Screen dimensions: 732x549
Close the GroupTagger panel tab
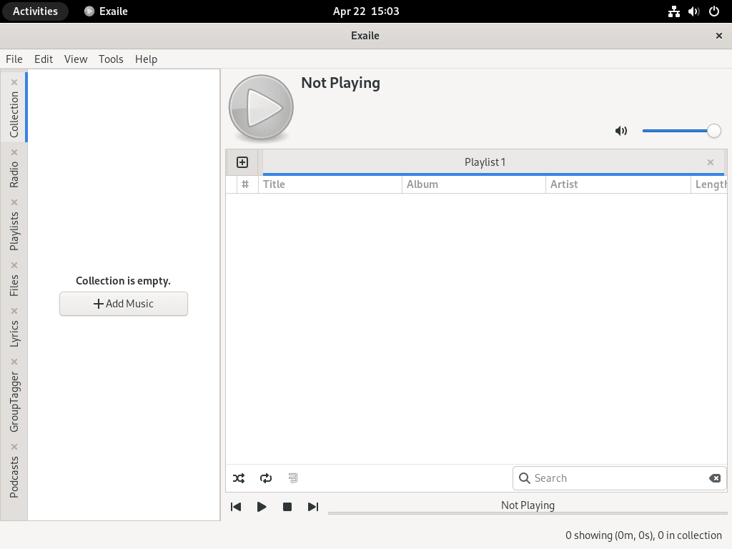pyautogui.click(x=14, y=362)
